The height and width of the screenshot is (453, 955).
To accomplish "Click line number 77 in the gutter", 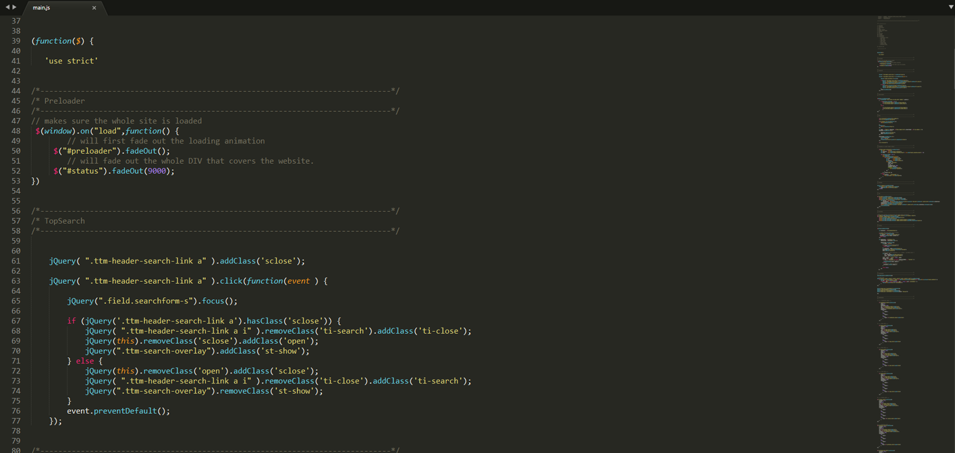I will click(16, 421).
